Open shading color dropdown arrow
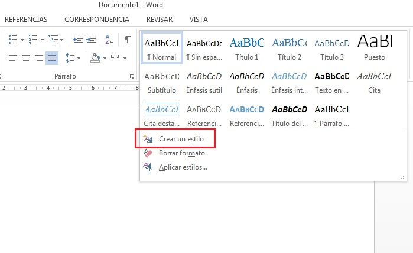 104,58
